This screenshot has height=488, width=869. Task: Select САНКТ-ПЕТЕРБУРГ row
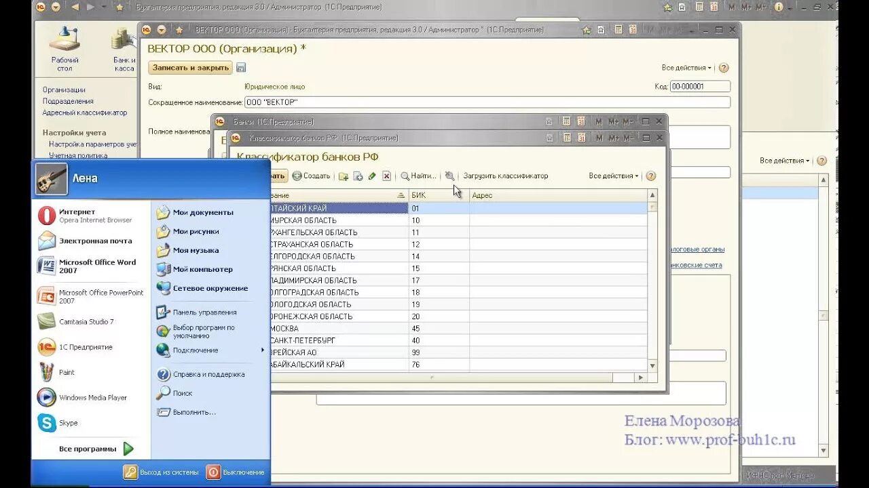click(458, 340)
